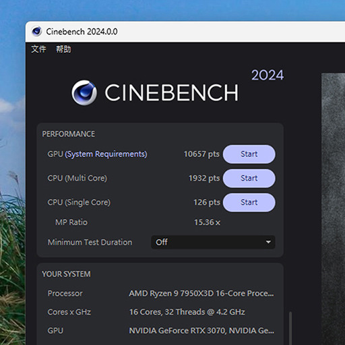The width and height of the screenshot is (345, 345).
Task: Click the GPU label in Your System
Action: point(55,331)
